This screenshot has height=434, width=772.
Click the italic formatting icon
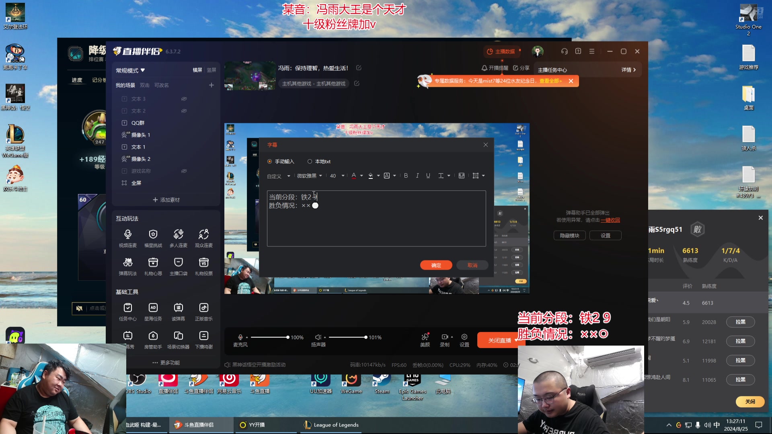pos(416,175)
